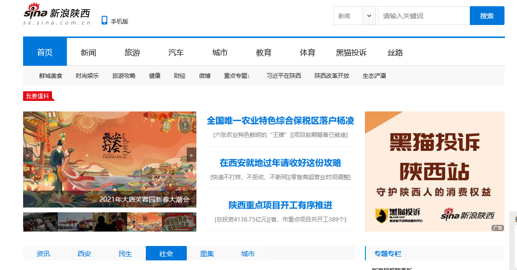Open the 体育 navigation item
Viewport: 517px width, 270px height.
click(308, 52)
